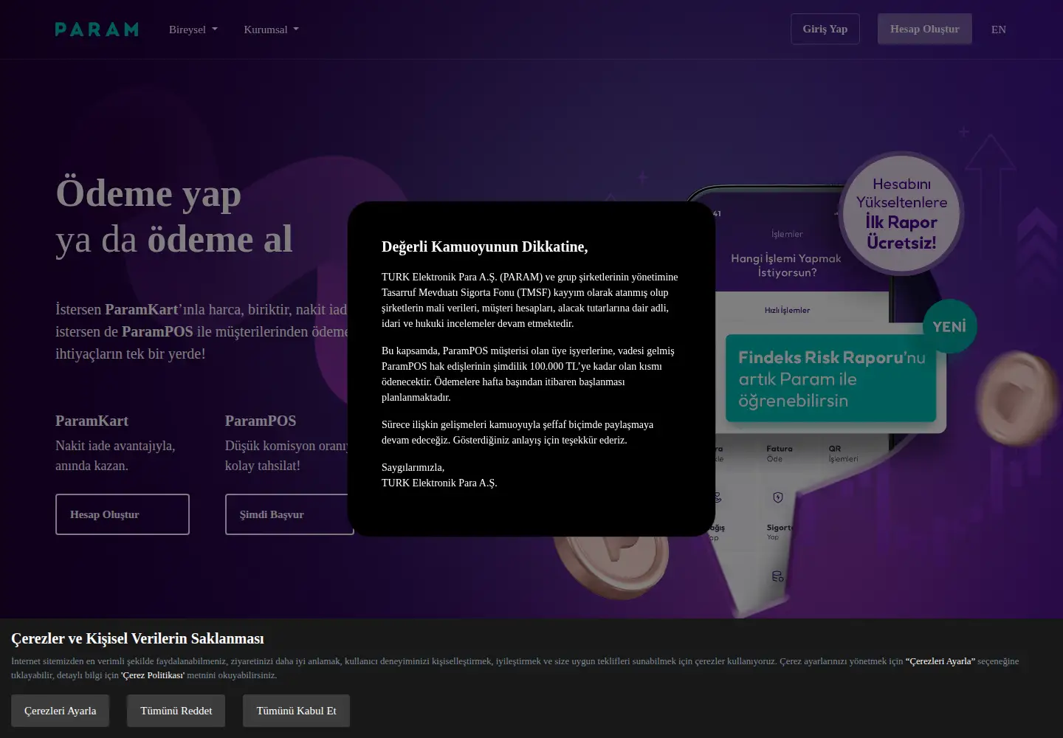Click the ParamKart heading

click(x=92, y=421)
